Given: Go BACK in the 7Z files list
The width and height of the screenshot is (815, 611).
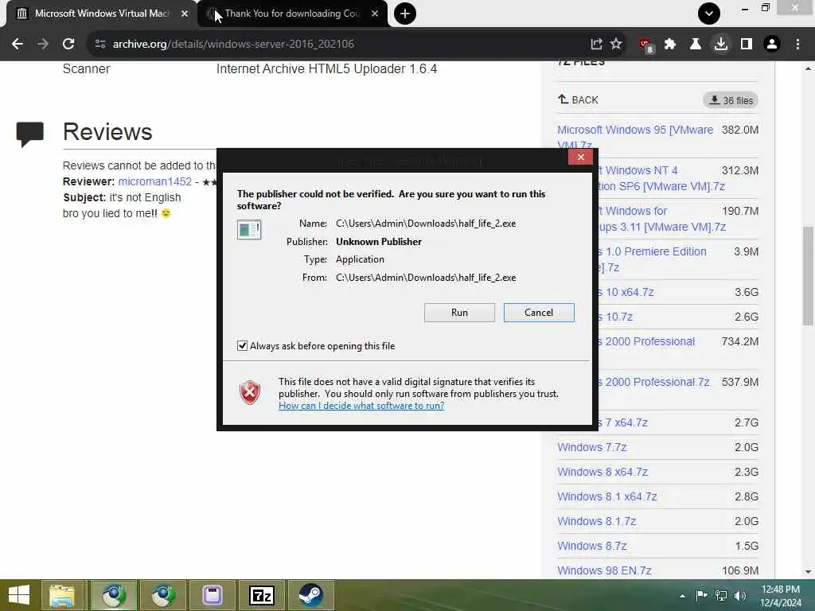Looking at the screenshot, I should (578, 99).
